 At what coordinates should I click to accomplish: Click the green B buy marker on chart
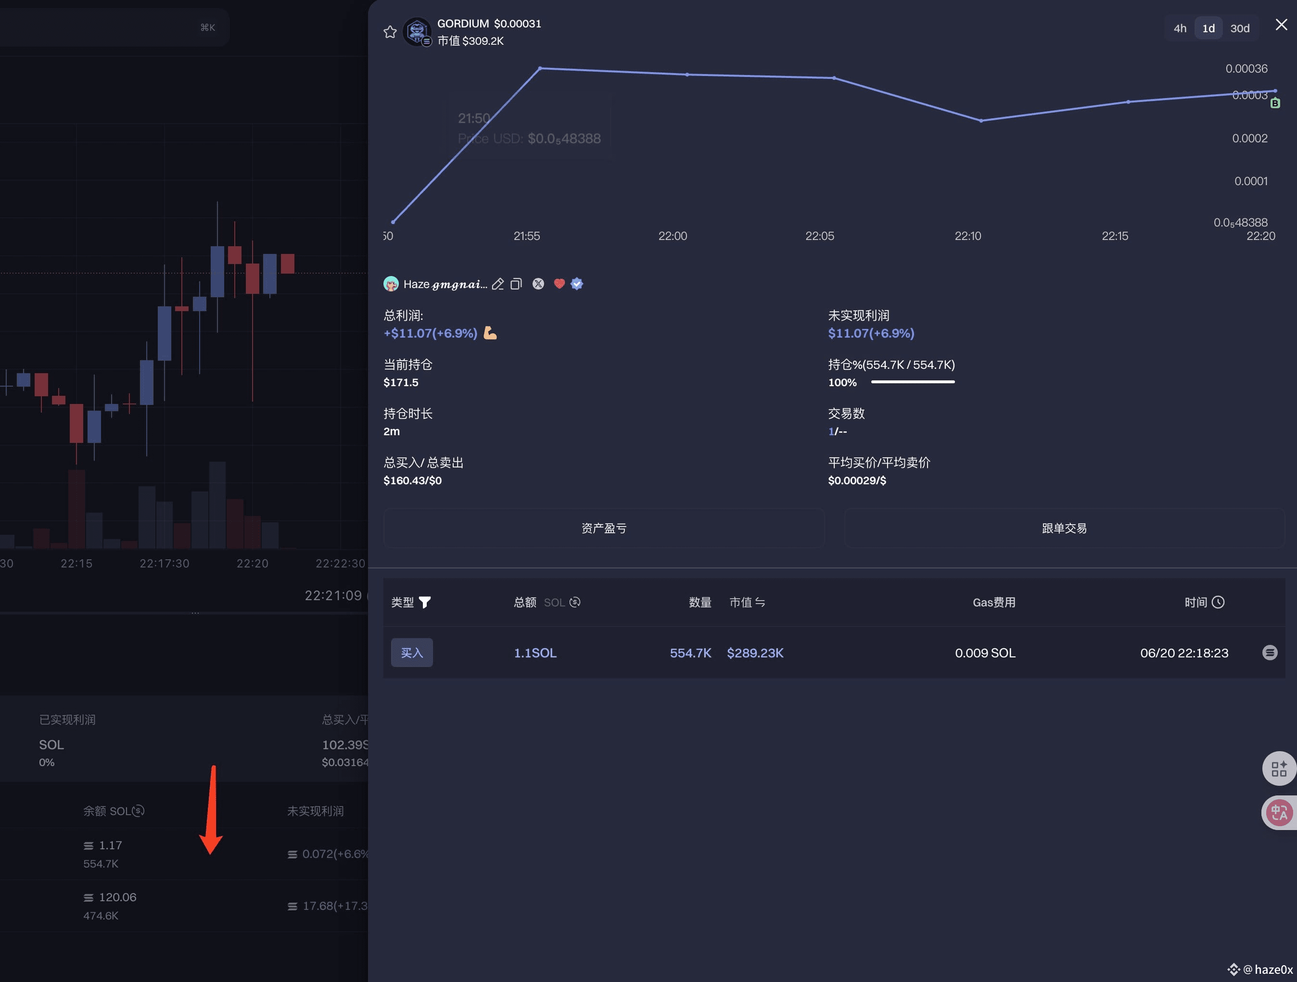pos(1275,103)
